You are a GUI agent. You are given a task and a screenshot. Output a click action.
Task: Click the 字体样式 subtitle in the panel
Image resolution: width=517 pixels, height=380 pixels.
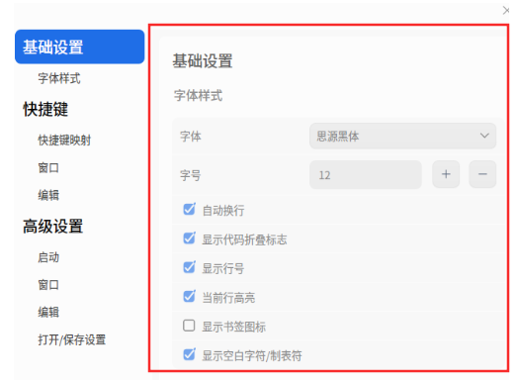coord(198,96)
